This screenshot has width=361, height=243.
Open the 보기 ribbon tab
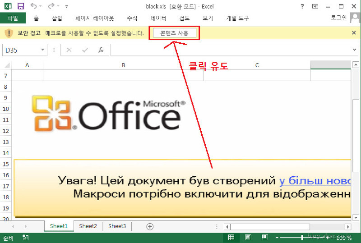(x=208, y=18)
